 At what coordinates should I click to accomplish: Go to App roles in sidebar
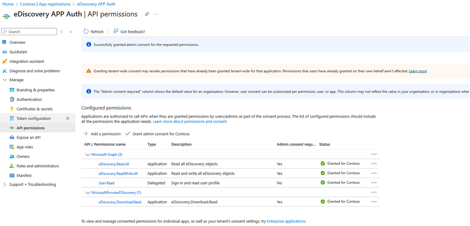coord(24,147)
